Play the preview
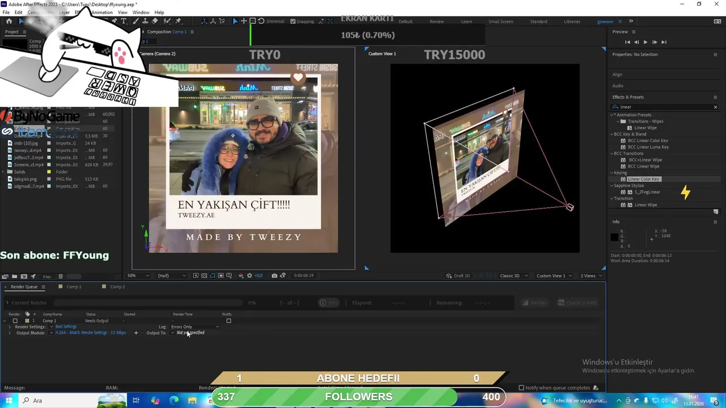The image size is (726, 408). coord(645,42)
